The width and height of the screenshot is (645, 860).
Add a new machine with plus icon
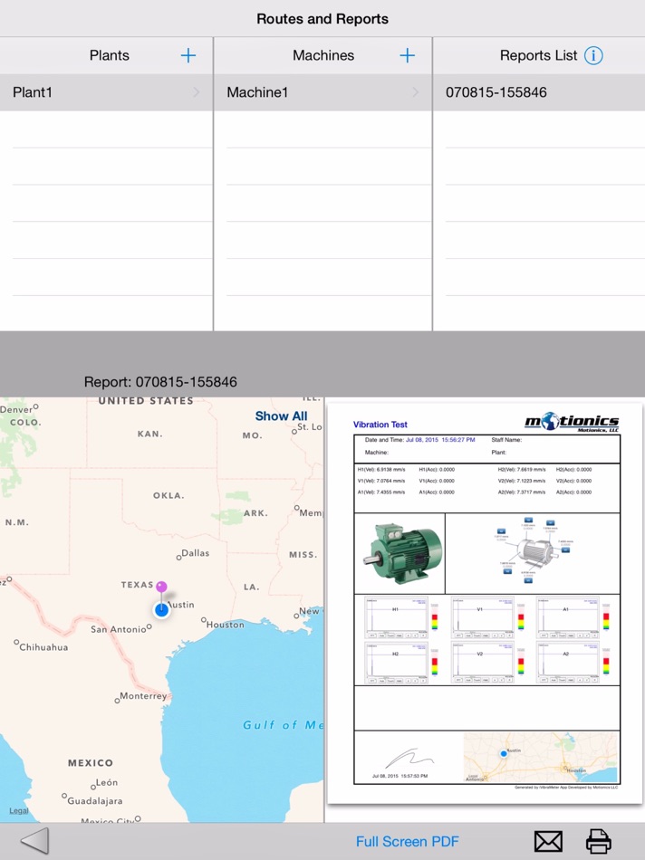coord(408,55)
